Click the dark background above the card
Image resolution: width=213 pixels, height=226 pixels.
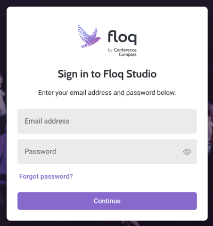[x=106, y=3]
